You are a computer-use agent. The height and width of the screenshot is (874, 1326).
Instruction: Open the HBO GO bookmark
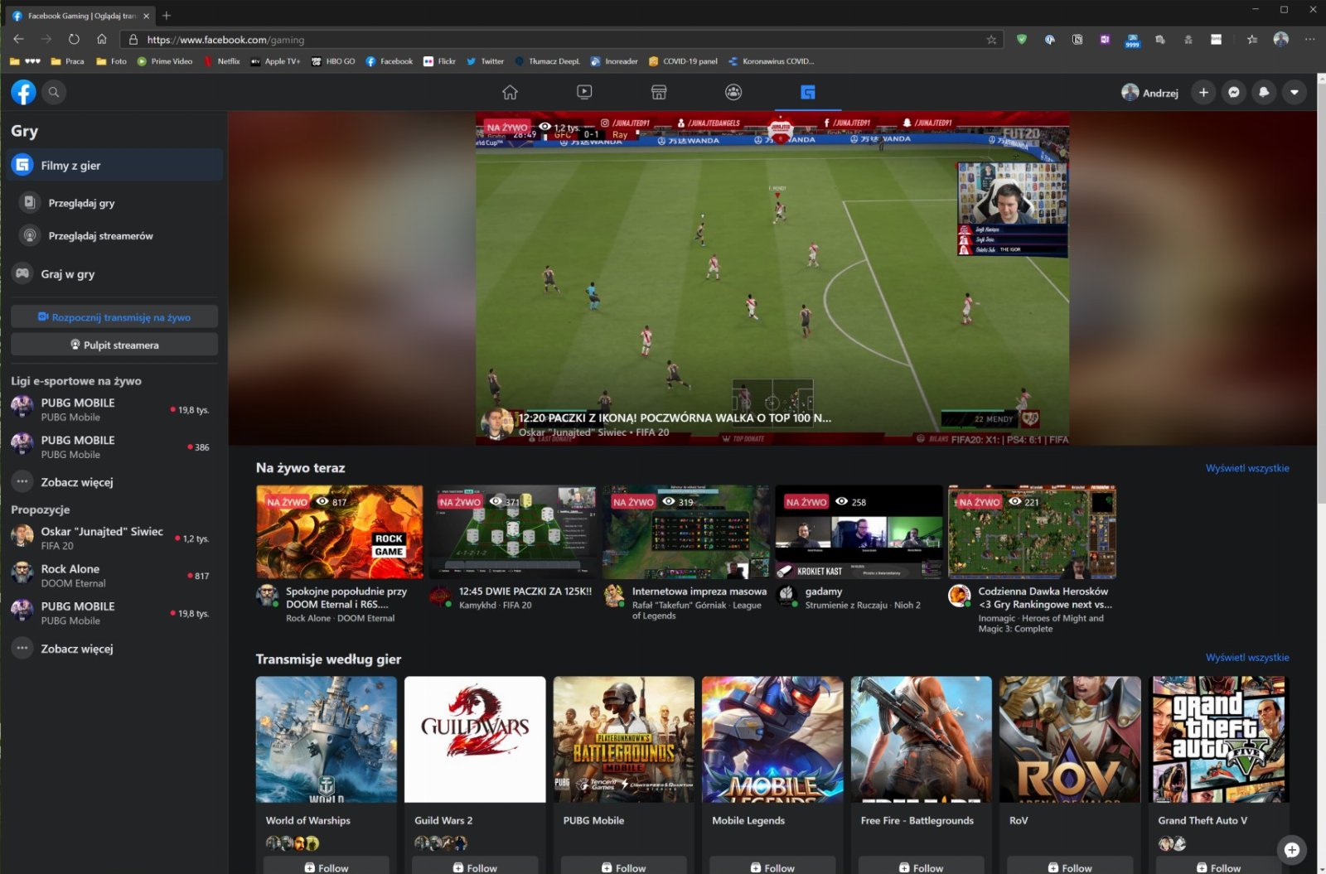333,61
